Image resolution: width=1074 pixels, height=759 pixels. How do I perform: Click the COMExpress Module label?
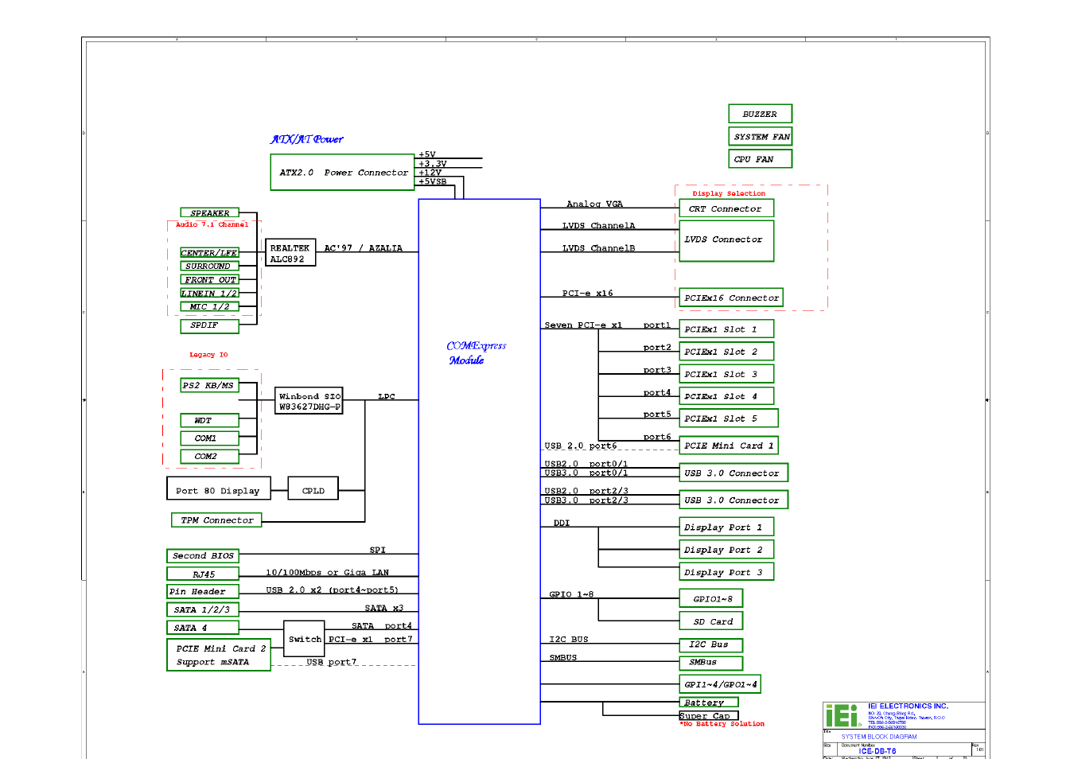coord(476,352)
